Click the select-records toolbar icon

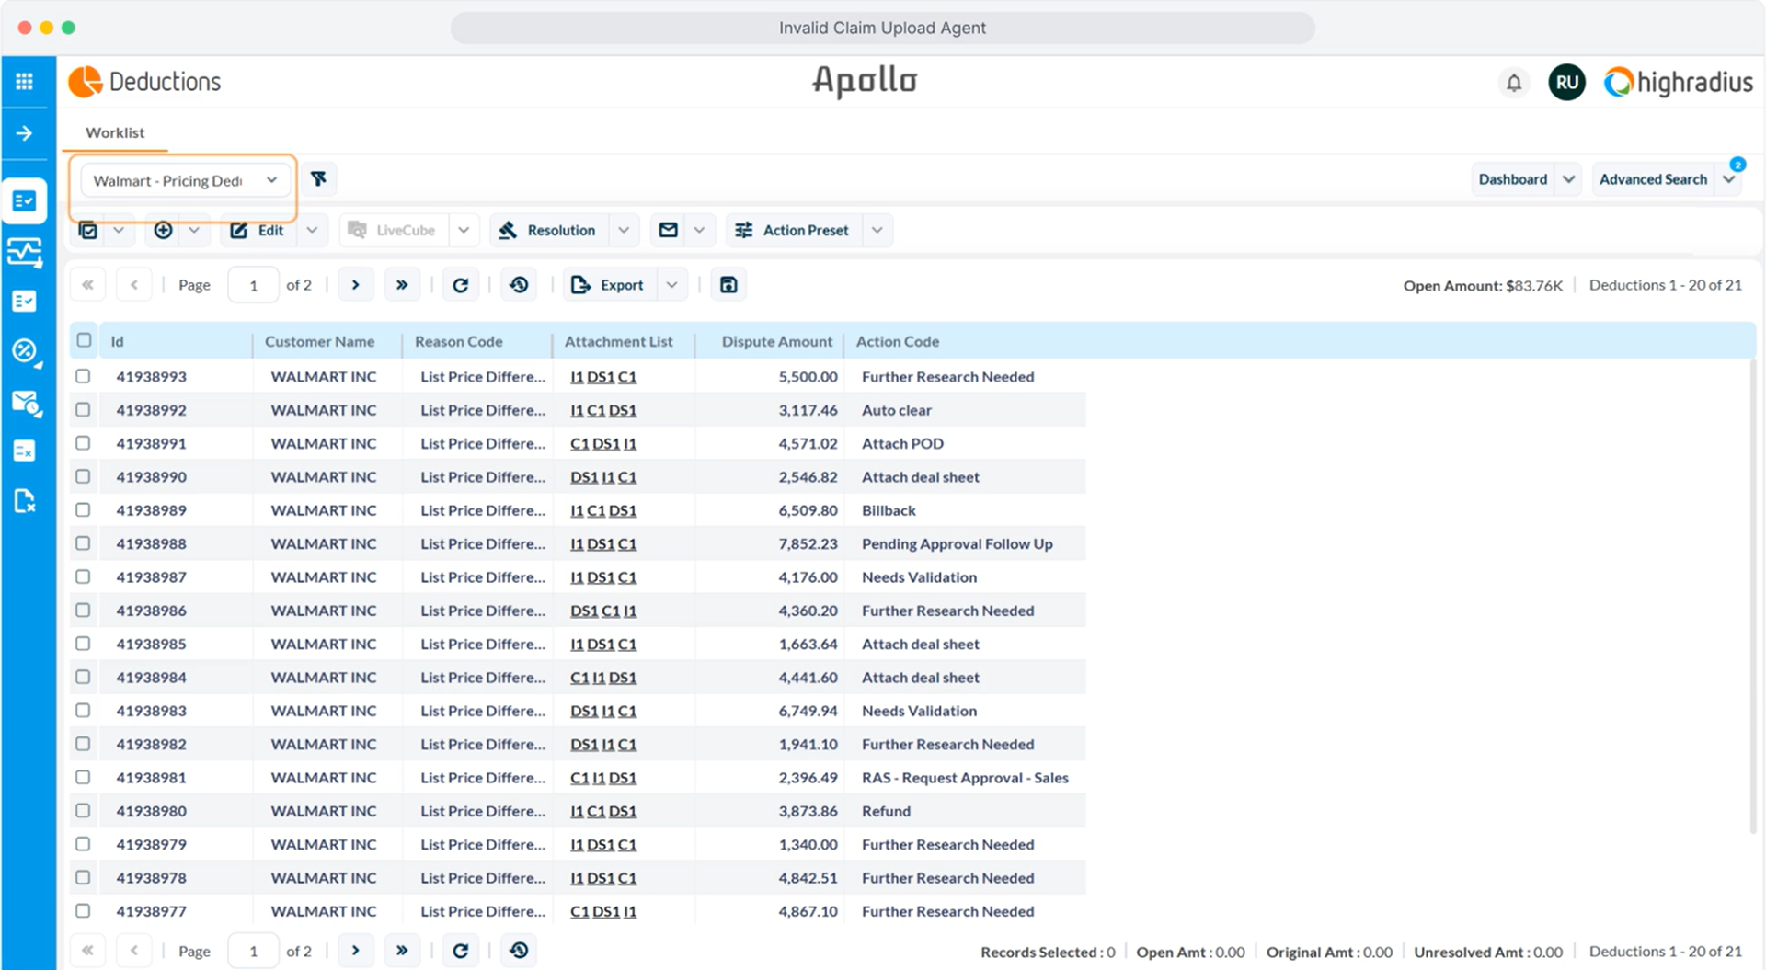[88, 230]
